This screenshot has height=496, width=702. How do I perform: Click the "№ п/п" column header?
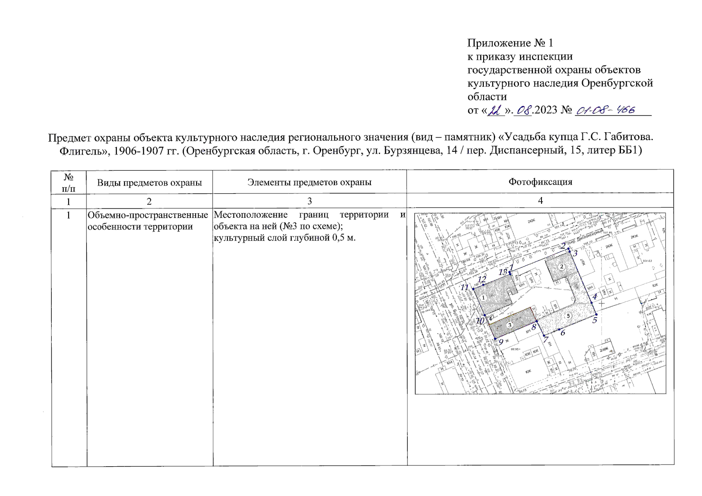[69, 183]
